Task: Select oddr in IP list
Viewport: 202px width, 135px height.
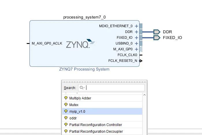Action: tap(102, 118)
